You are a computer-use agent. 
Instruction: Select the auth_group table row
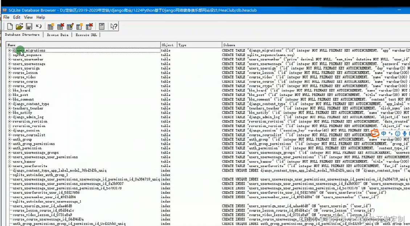[208, 139]
